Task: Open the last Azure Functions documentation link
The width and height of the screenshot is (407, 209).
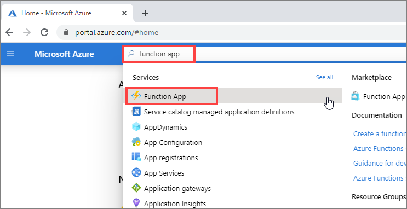Action: [x=380, y=178]
